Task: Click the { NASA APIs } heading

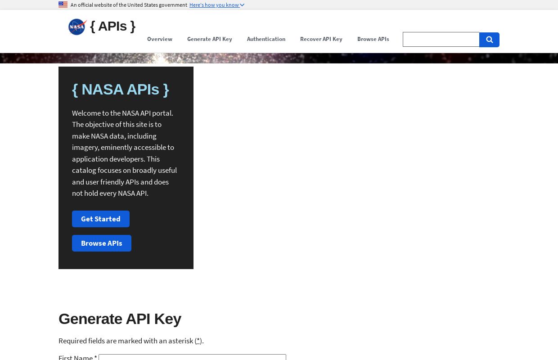Action: click(121, 90)
